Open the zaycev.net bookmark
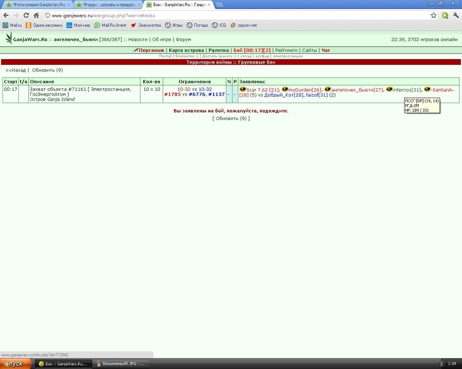 [x=243, y=25]
